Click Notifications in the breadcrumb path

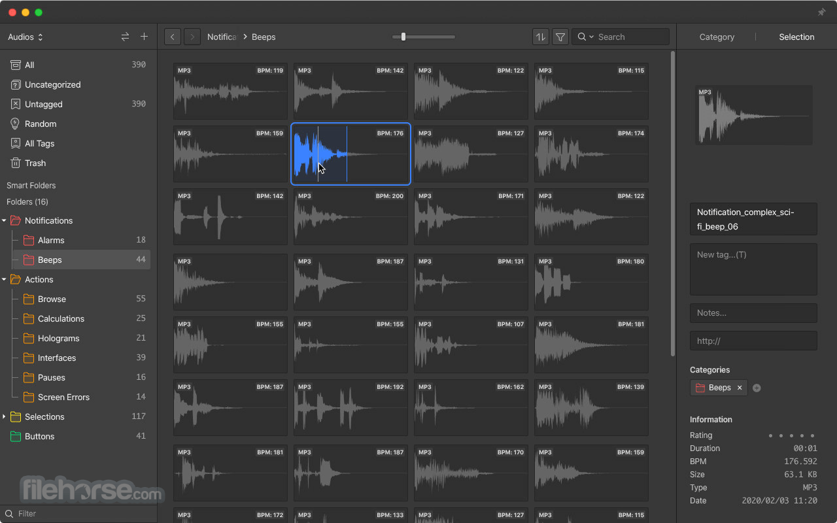pyautogui.click(x=222, y=37)
